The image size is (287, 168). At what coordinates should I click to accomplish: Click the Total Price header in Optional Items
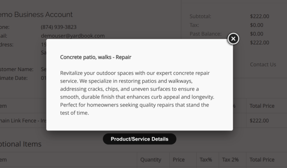262,160
